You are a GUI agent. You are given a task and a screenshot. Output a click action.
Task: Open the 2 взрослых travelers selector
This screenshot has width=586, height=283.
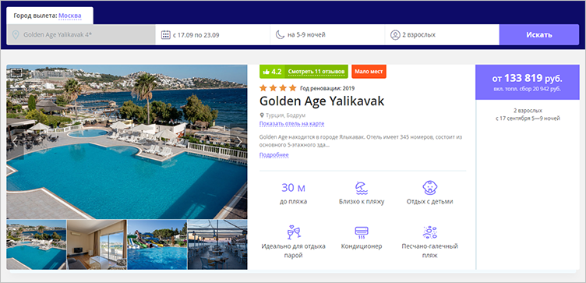click(x=442, y=35)
